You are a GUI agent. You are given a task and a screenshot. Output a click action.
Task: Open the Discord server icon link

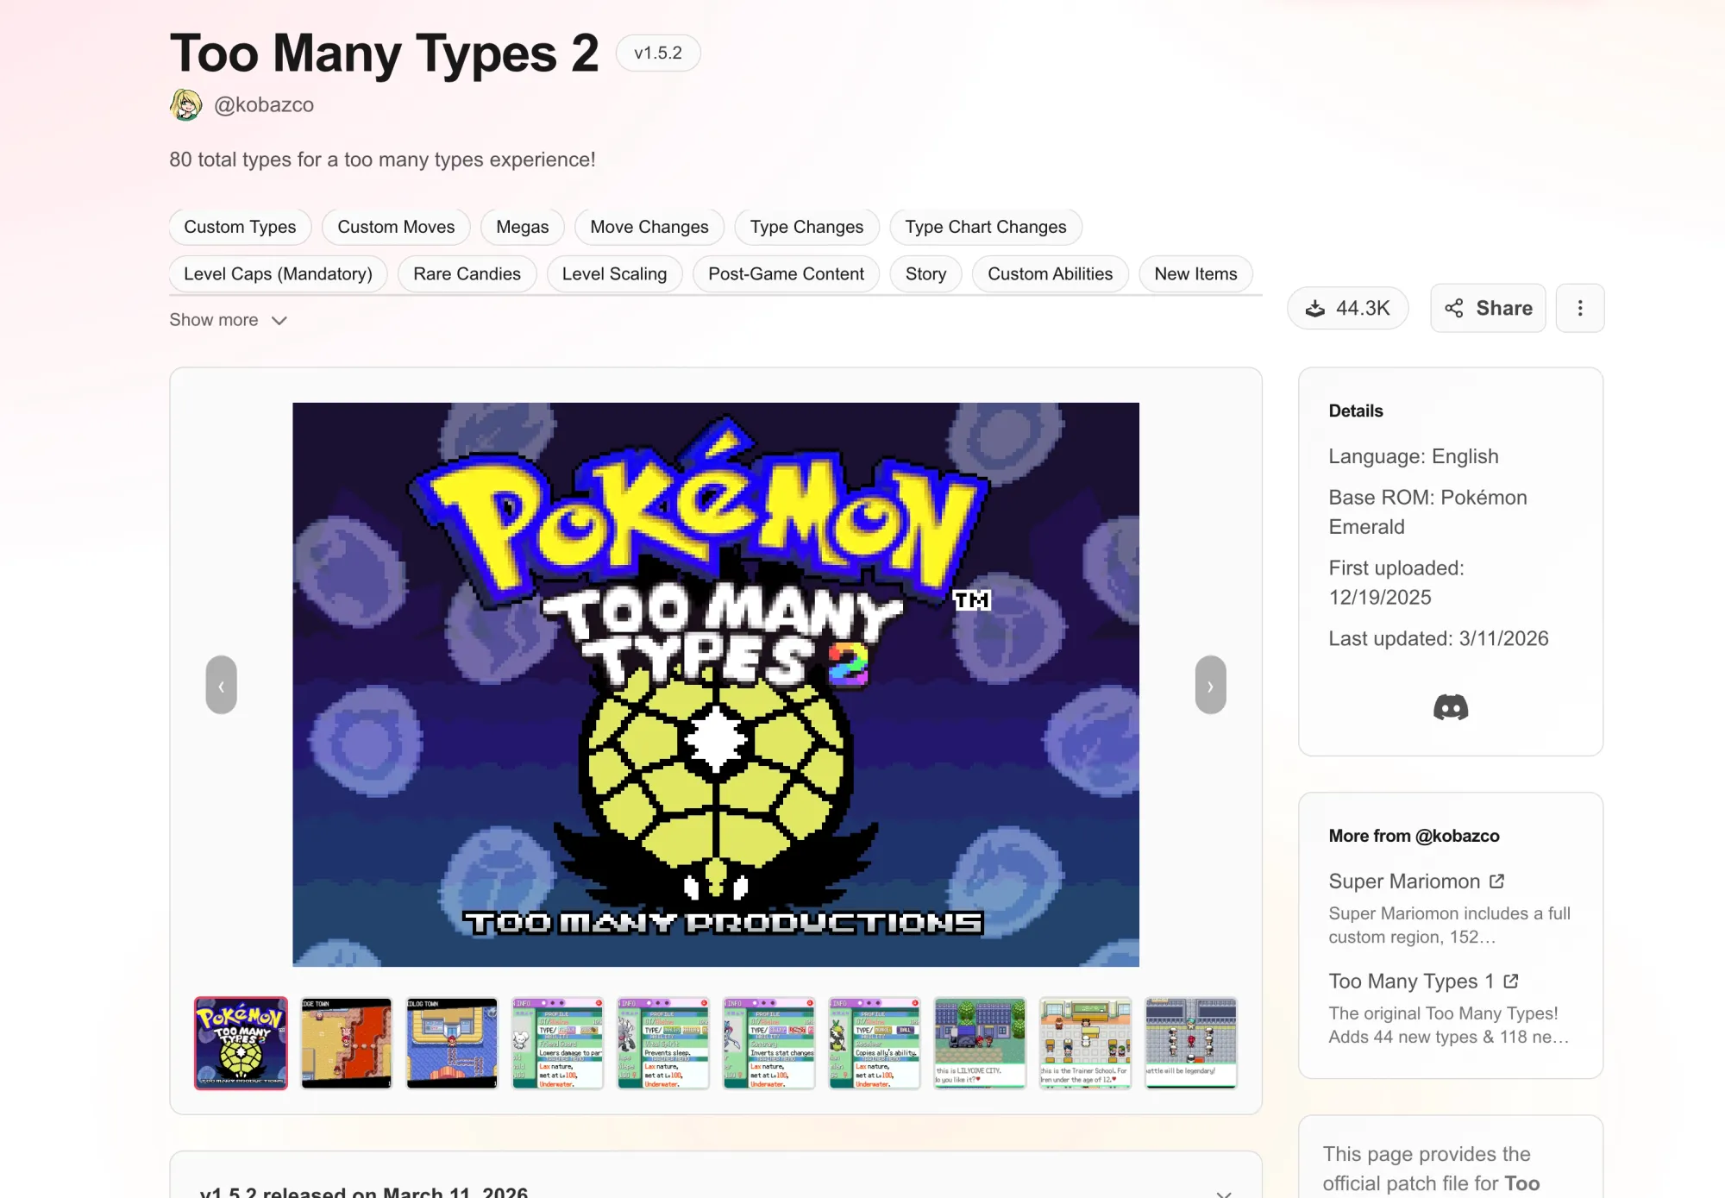[1450, 707]
